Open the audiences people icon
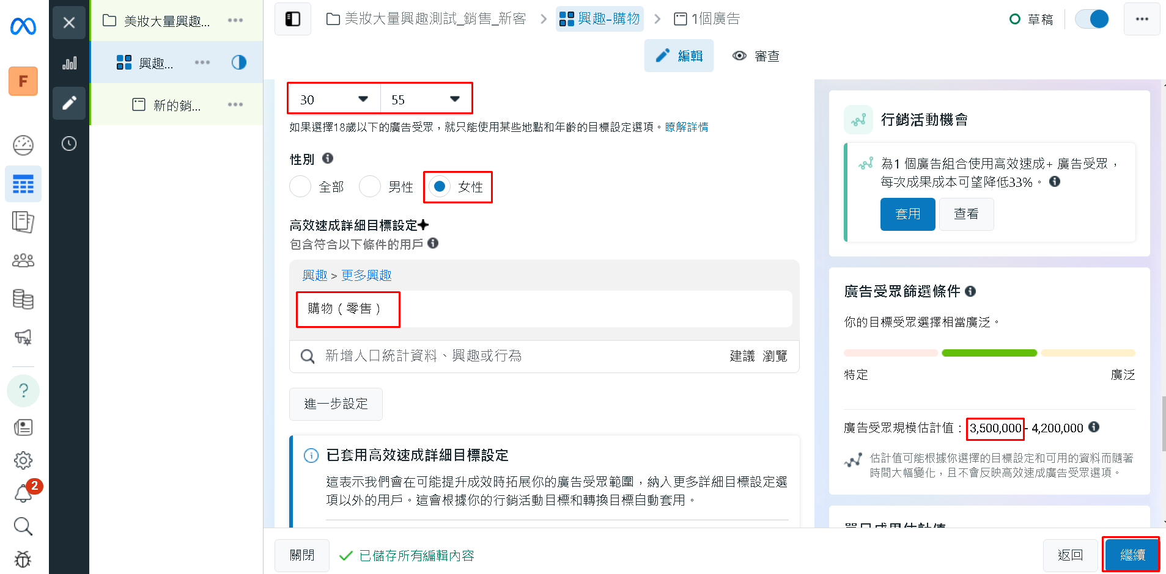The height and width of the screenshot is (574, 1166). tap(23, 261)
